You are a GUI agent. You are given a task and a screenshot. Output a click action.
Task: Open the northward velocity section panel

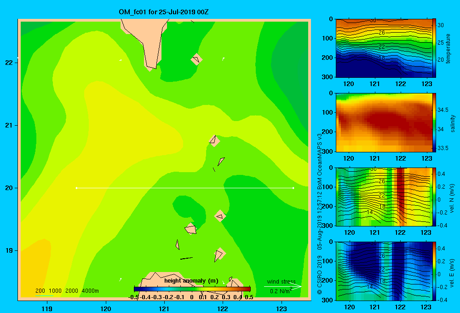384,197
